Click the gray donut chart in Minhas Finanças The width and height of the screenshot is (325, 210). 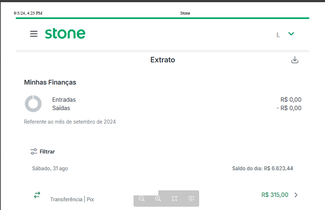coord(33,104)
